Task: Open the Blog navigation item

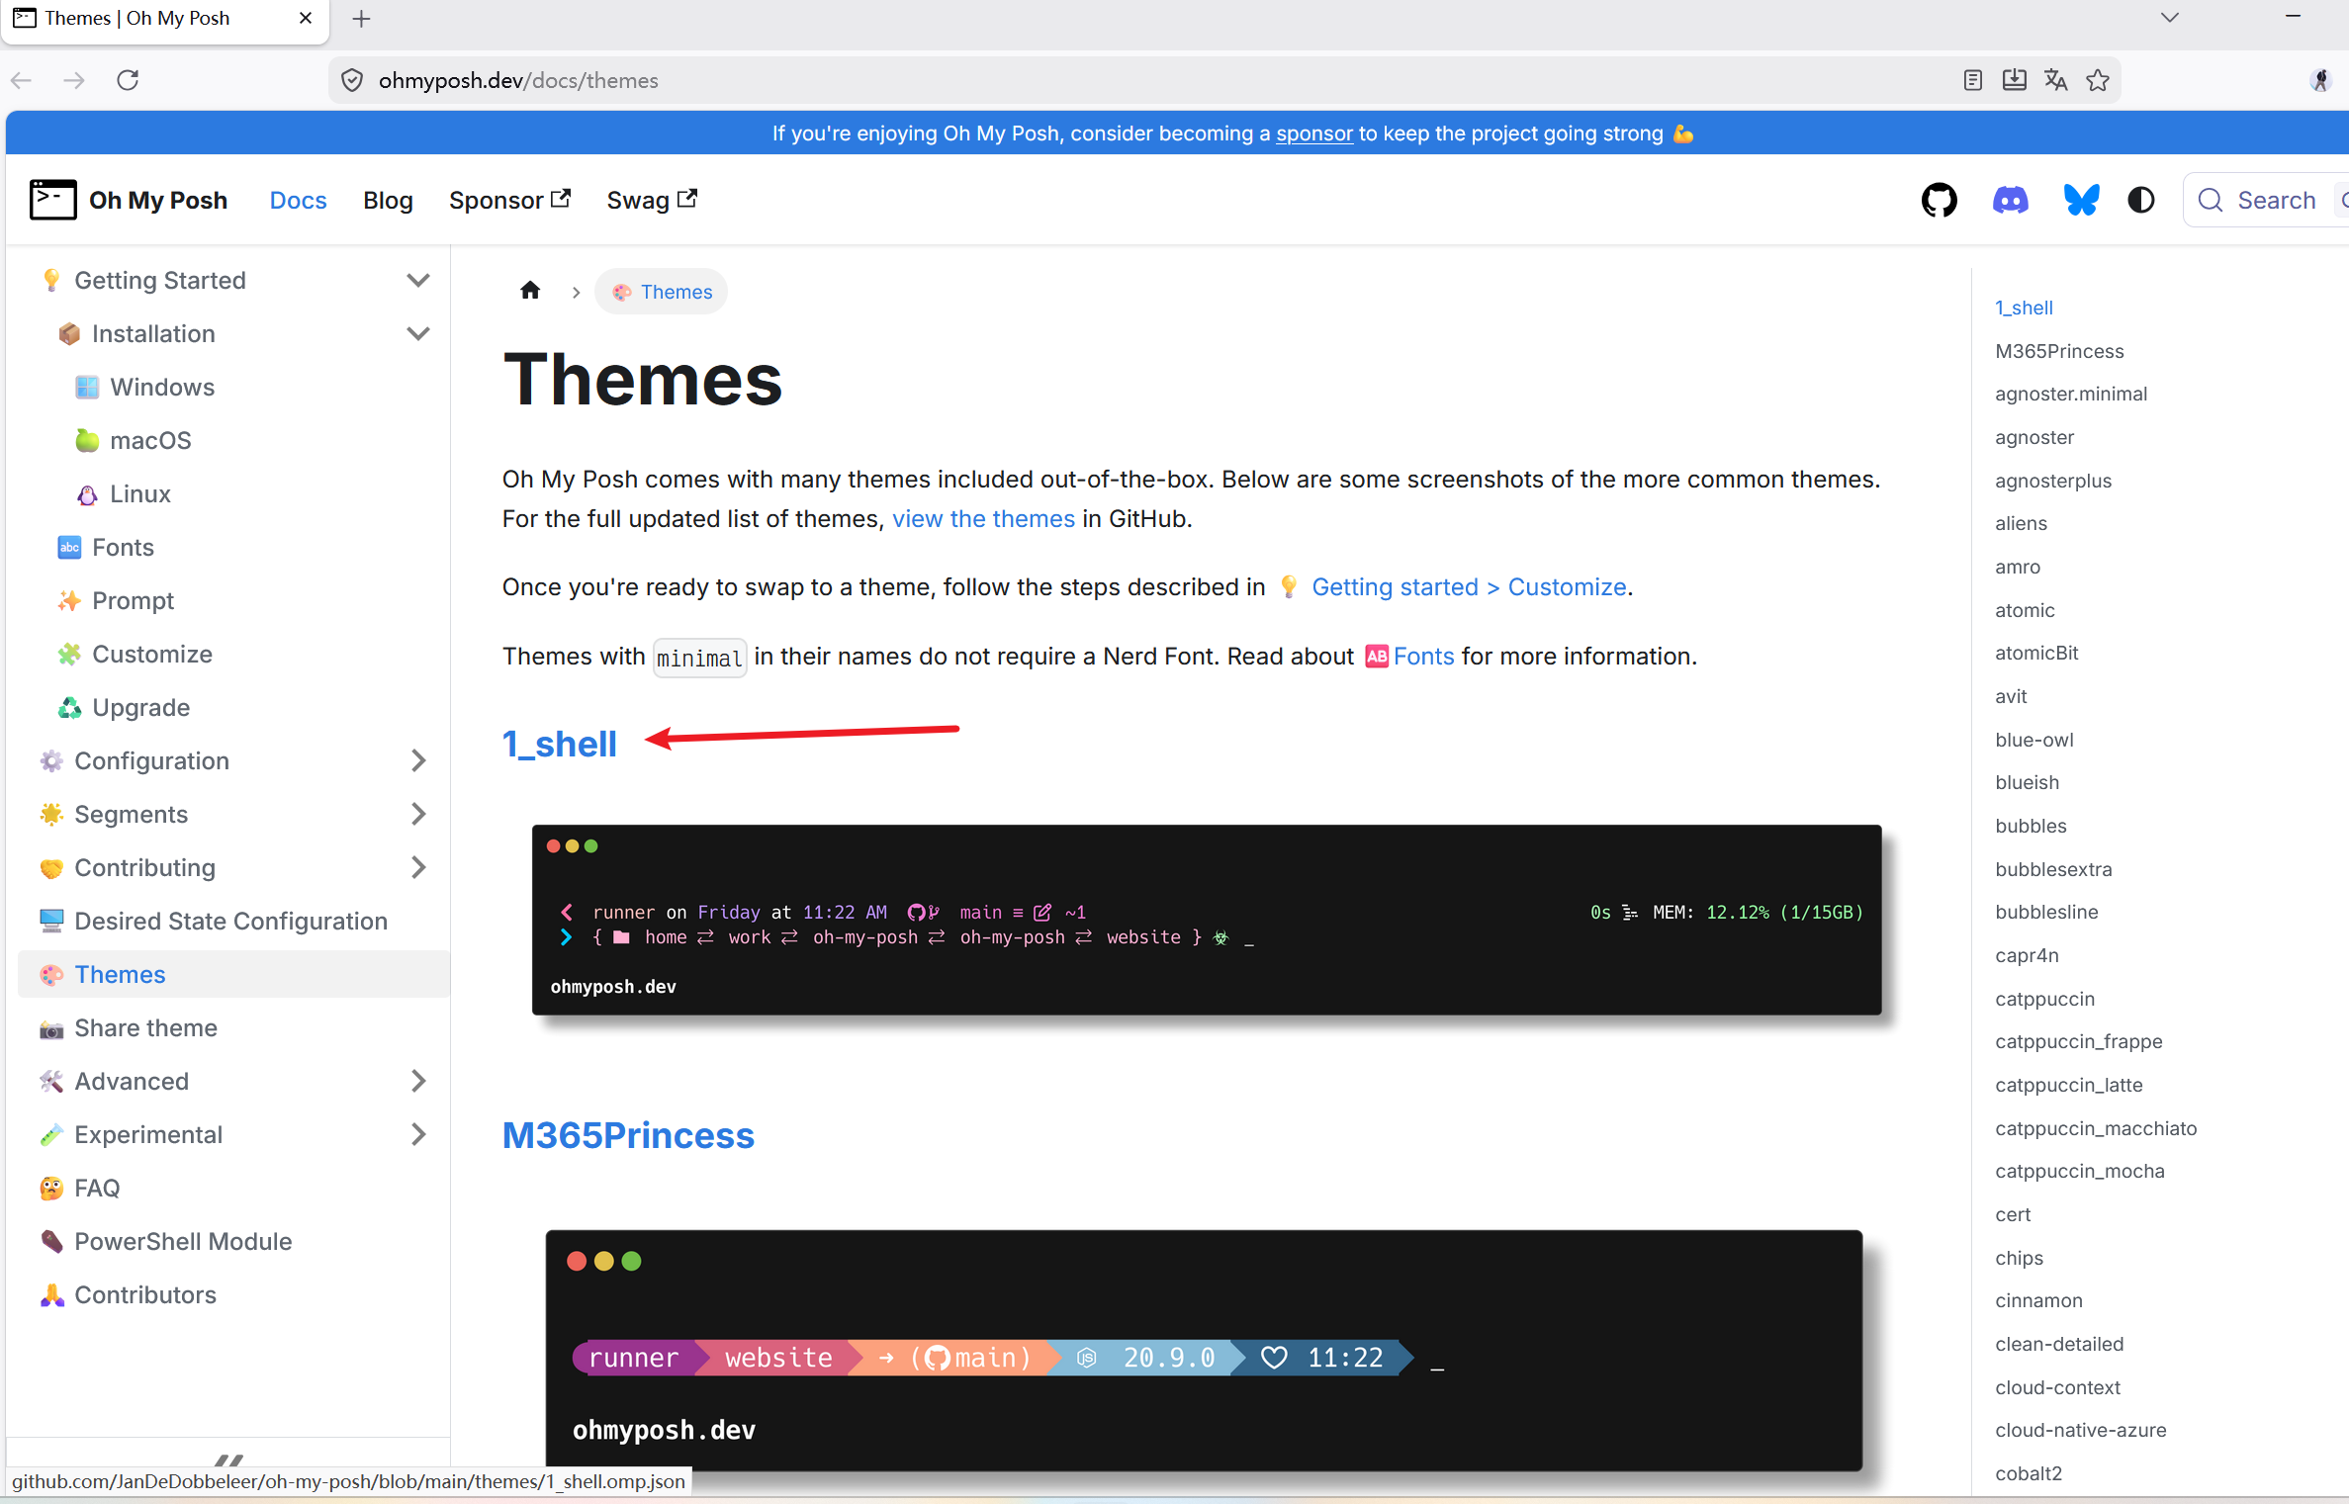Action: pyautogui.click(x=388, y=201)
